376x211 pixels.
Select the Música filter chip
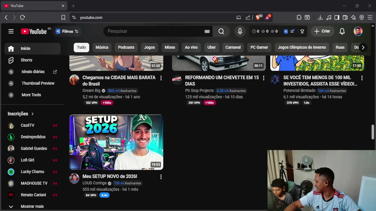click(x=102, y=47)
